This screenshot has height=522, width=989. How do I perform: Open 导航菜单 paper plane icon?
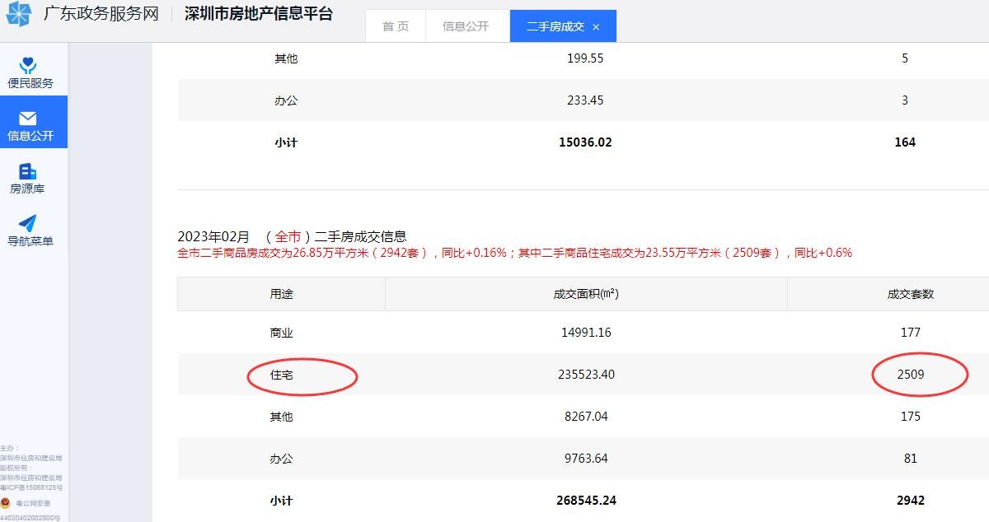click(x=28, y=224)
